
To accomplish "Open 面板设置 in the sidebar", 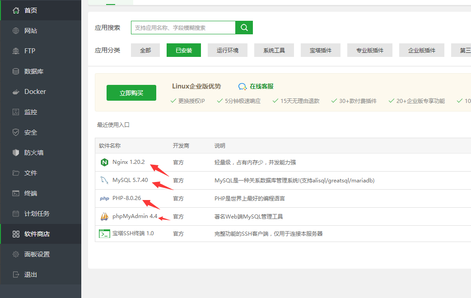I will click(37, 254).
